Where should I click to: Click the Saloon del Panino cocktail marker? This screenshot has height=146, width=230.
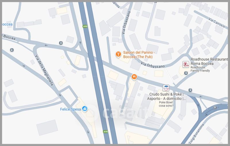(118, 54)
